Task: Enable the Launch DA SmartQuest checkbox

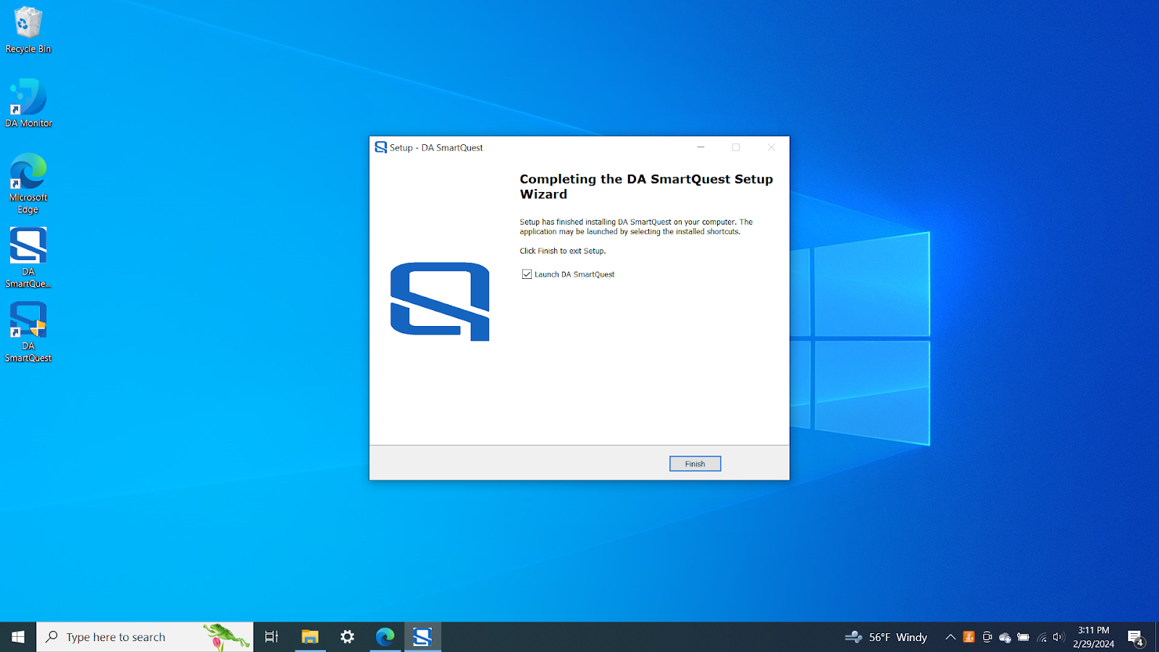Action: [527, 274]
